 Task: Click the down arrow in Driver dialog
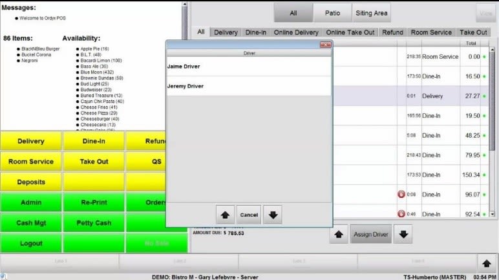click(273, 215)
